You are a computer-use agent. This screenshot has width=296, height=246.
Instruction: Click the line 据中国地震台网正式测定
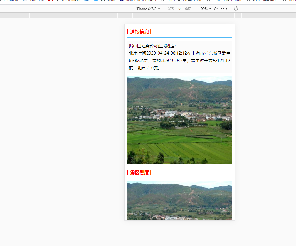coord(152,46)
